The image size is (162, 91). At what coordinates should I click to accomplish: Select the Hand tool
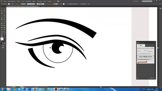coord(2,36)
